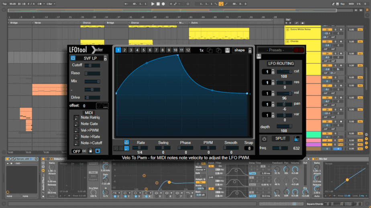
Task: Click the LFOtool logo
Action: tap(78, 50)
